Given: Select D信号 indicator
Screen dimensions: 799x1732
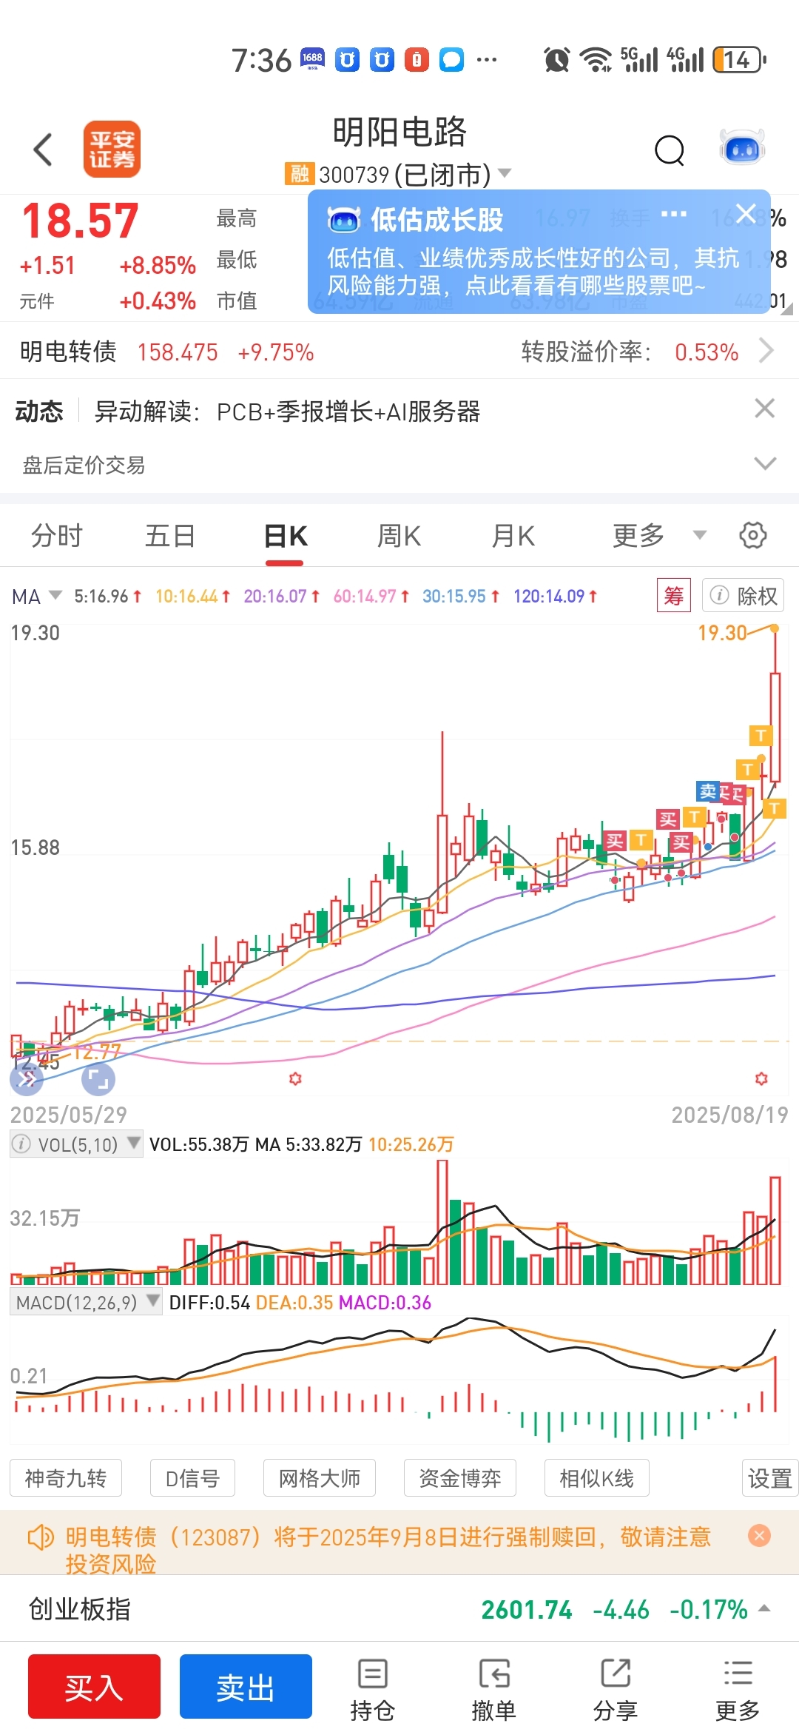Looking at the screenshot, I should 192,1478.
